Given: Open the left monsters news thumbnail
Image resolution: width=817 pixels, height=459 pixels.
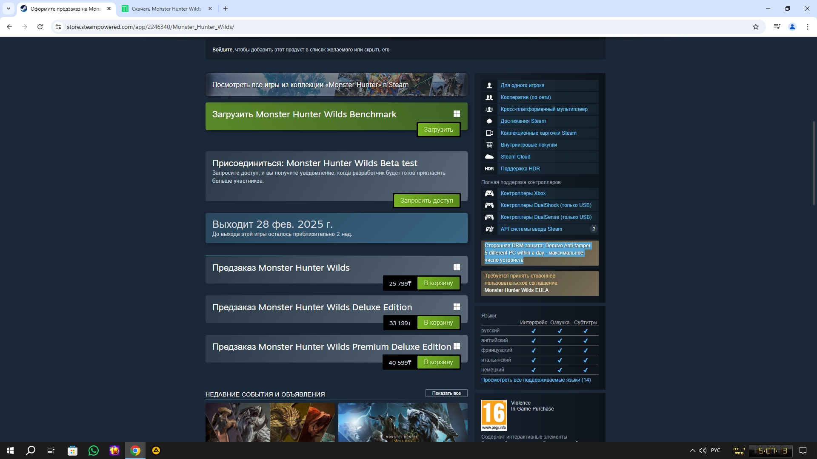Looking at the screenshot, I should (x=270, y=422).
